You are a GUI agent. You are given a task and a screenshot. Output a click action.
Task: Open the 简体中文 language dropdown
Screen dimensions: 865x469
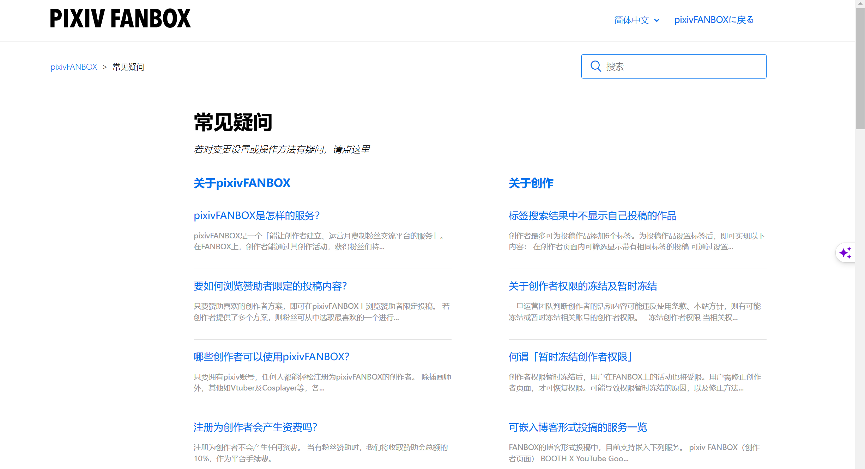coord(632,20)
